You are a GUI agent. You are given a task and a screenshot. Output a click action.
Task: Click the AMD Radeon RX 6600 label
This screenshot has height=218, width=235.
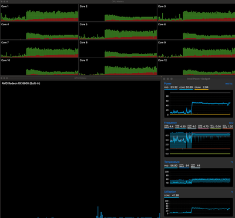tap(21, 83)
